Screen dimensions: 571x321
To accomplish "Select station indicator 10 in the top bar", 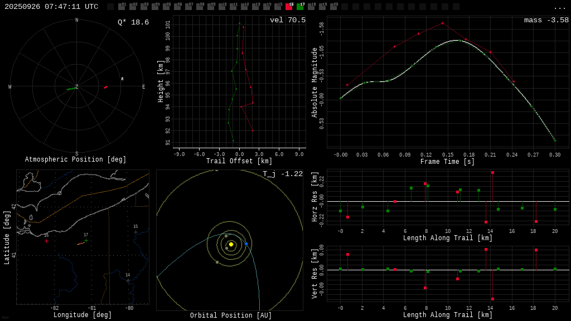I will pyautogui.click(x=222, y=7).
